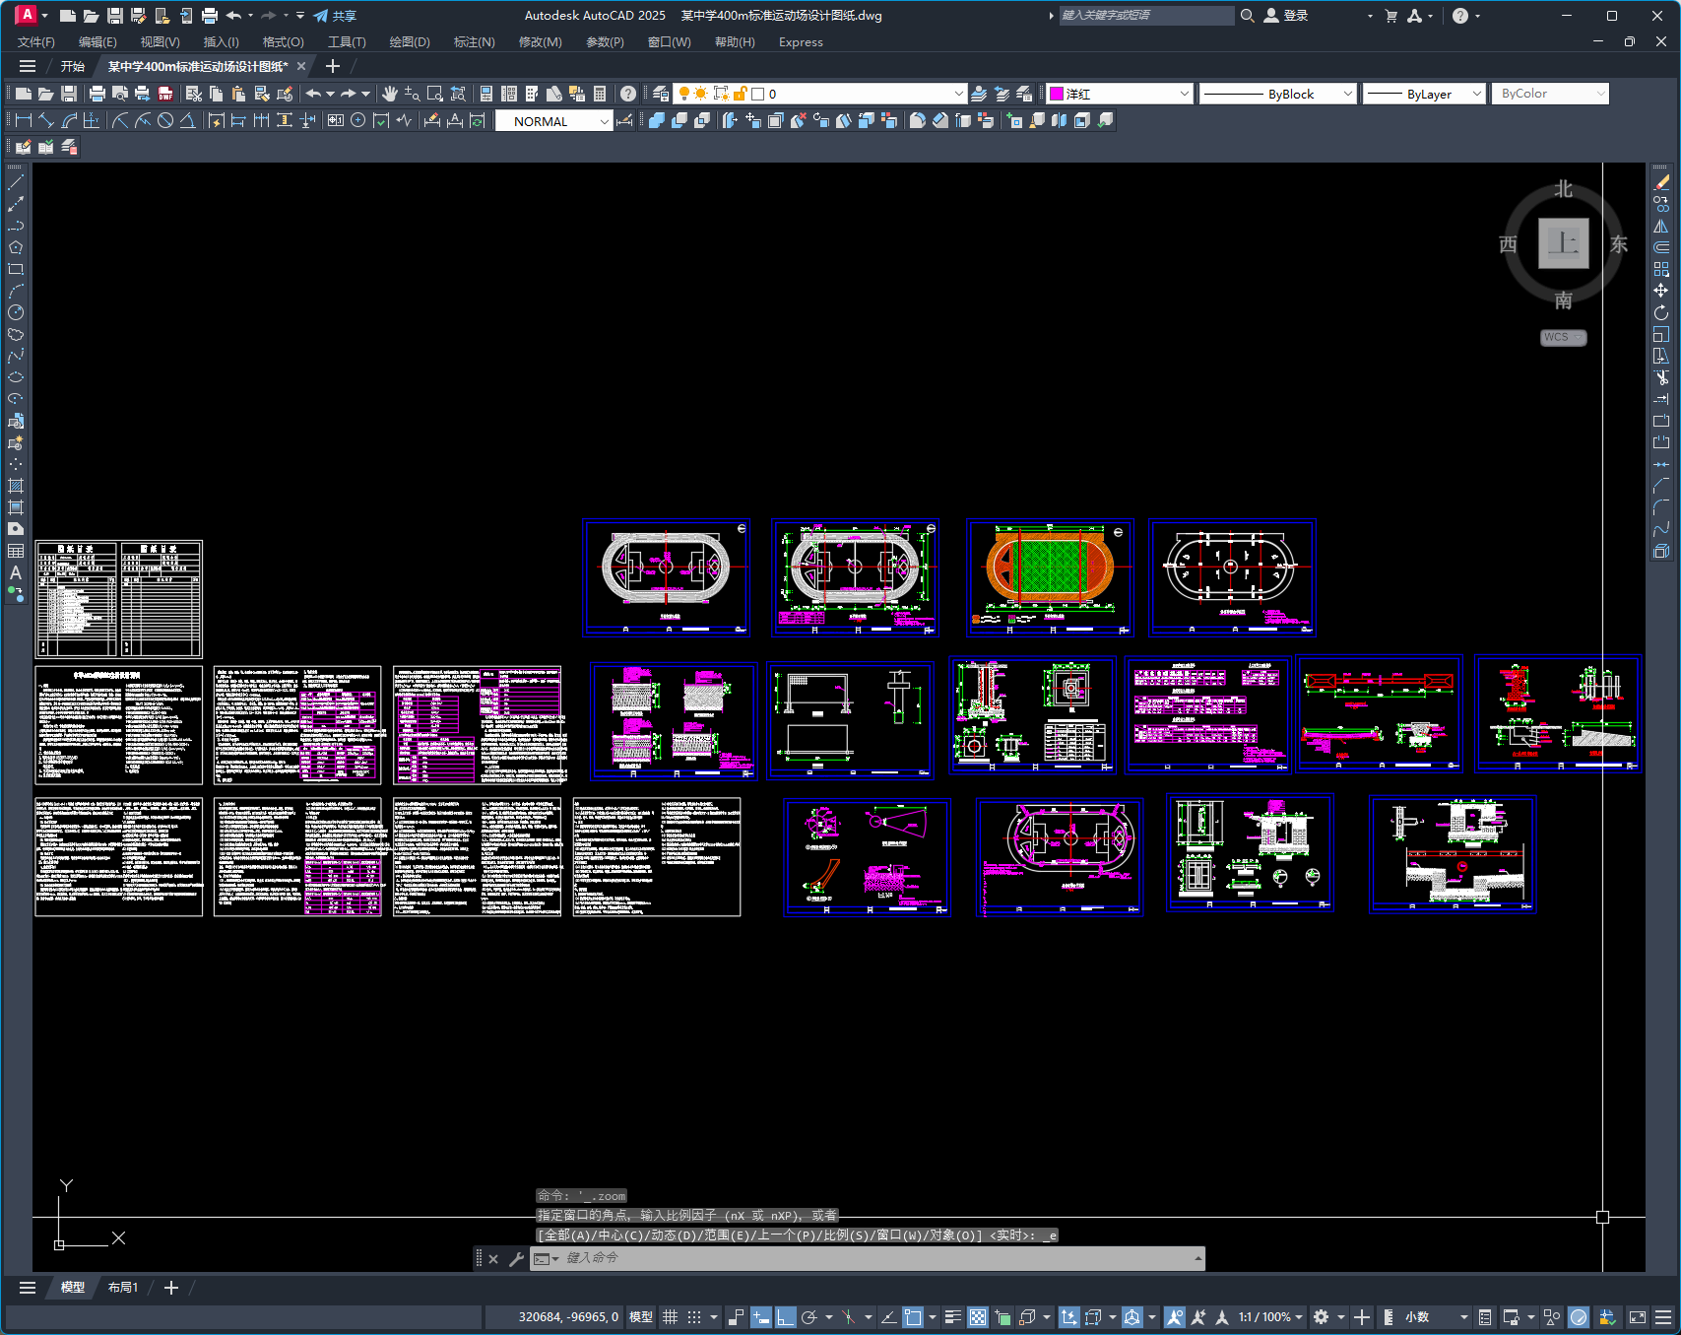Open the 视图(V) menu
This screenshot has width=1681, height=1335.
160,41
